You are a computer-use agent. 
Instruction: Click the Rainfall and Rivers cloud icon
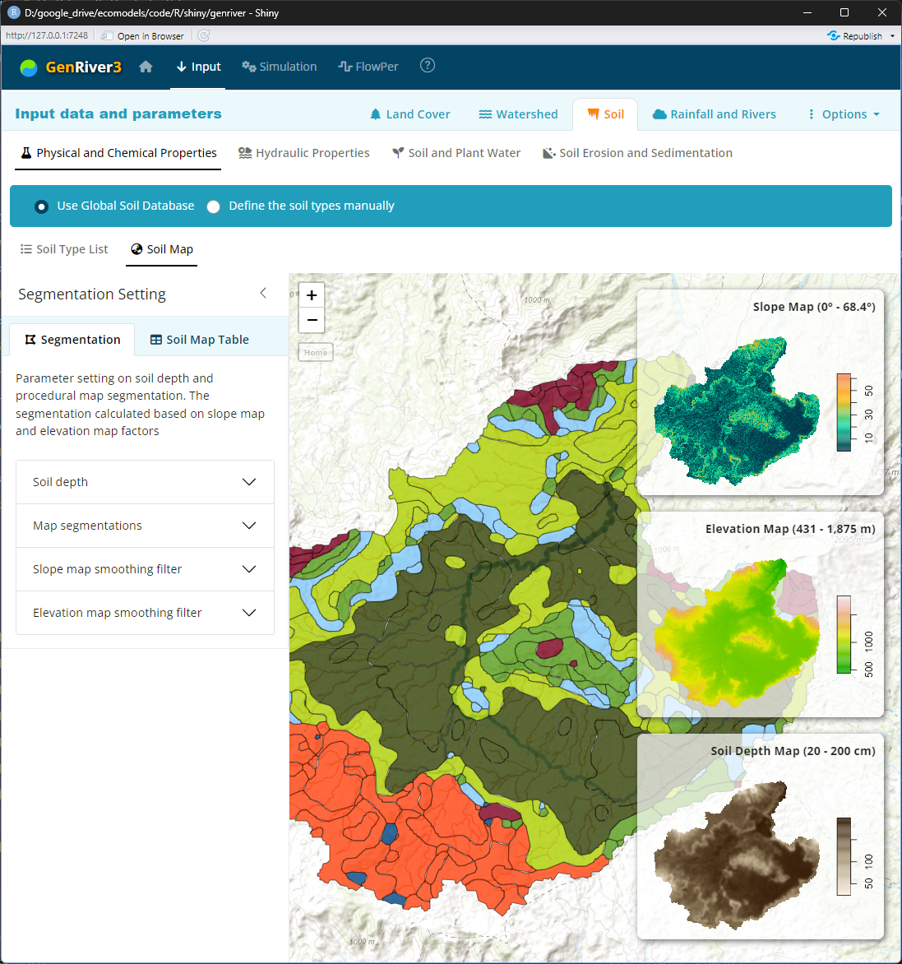tap(659, 114)
